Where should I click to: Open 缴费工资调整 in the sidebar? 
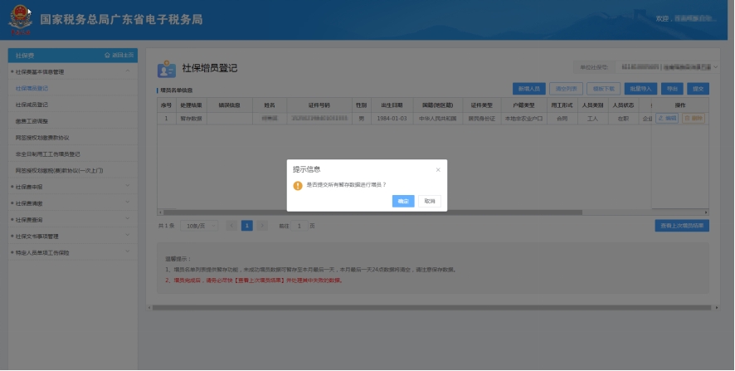coord(33,121)
